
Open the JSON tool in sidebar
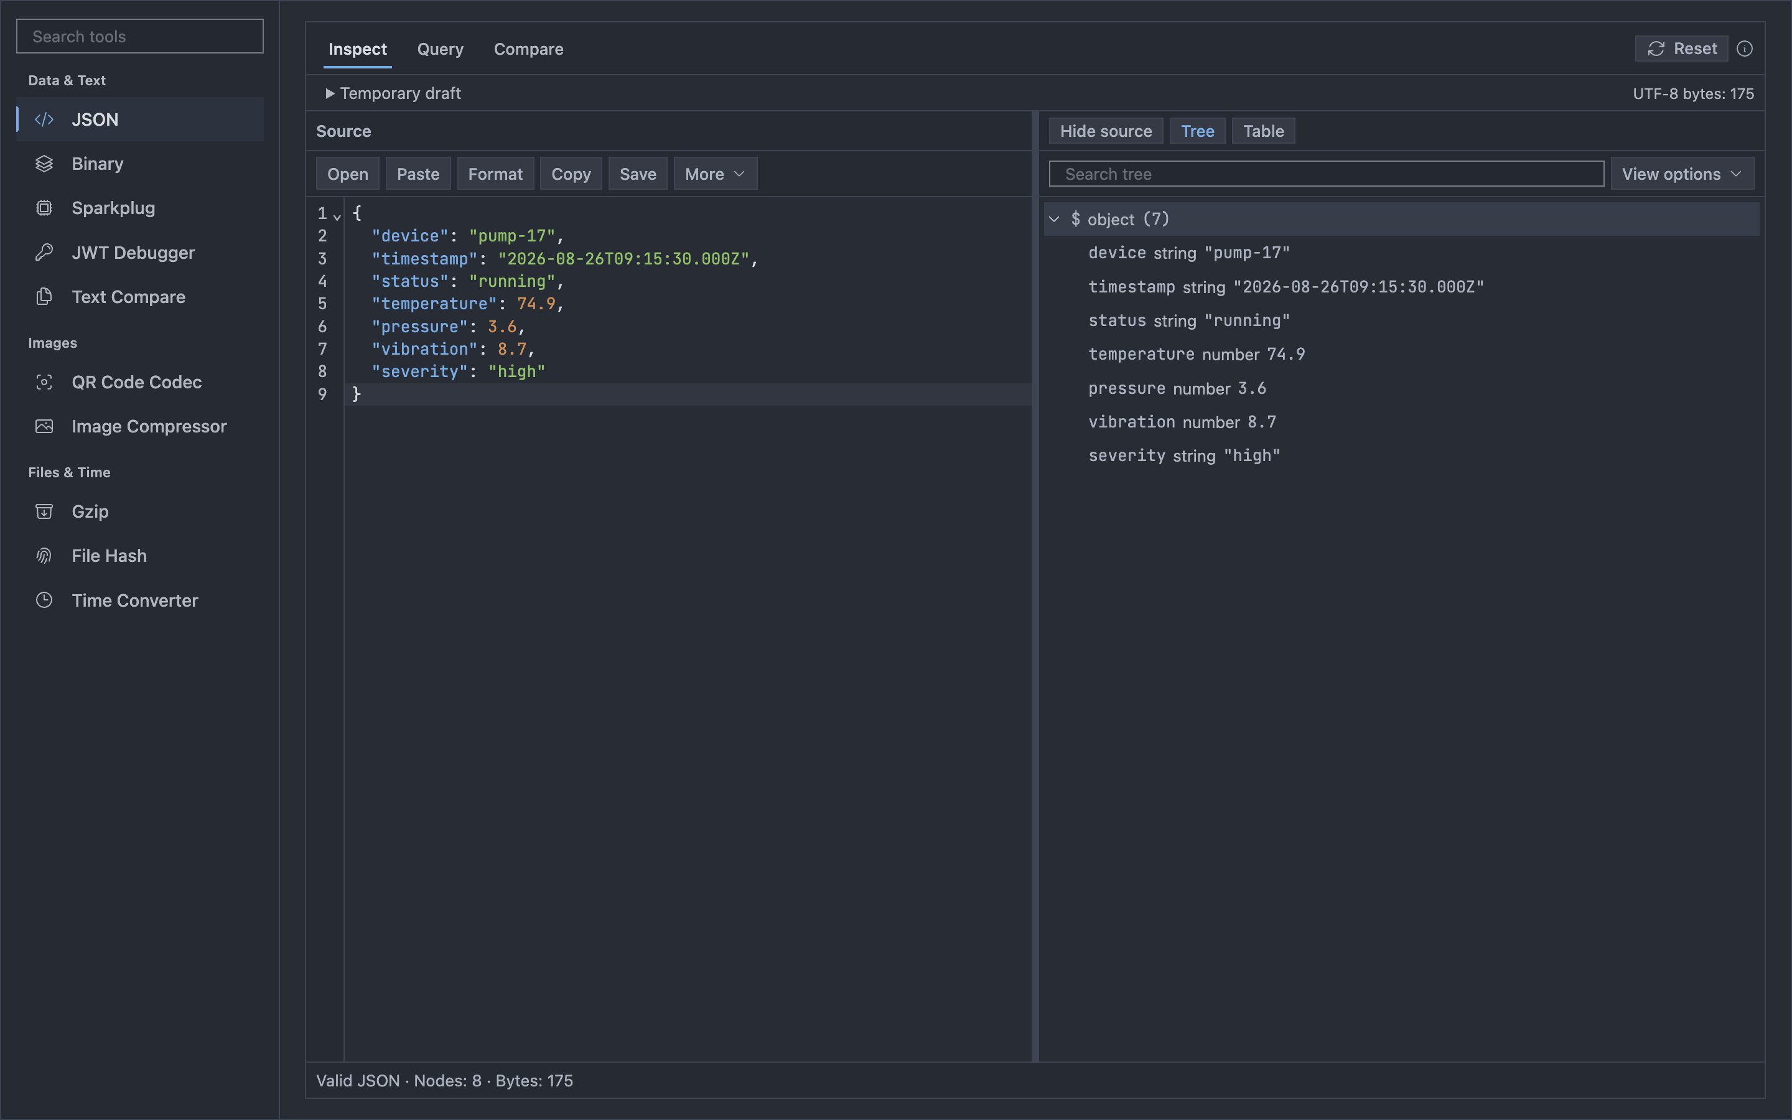[x=140, y=119]
